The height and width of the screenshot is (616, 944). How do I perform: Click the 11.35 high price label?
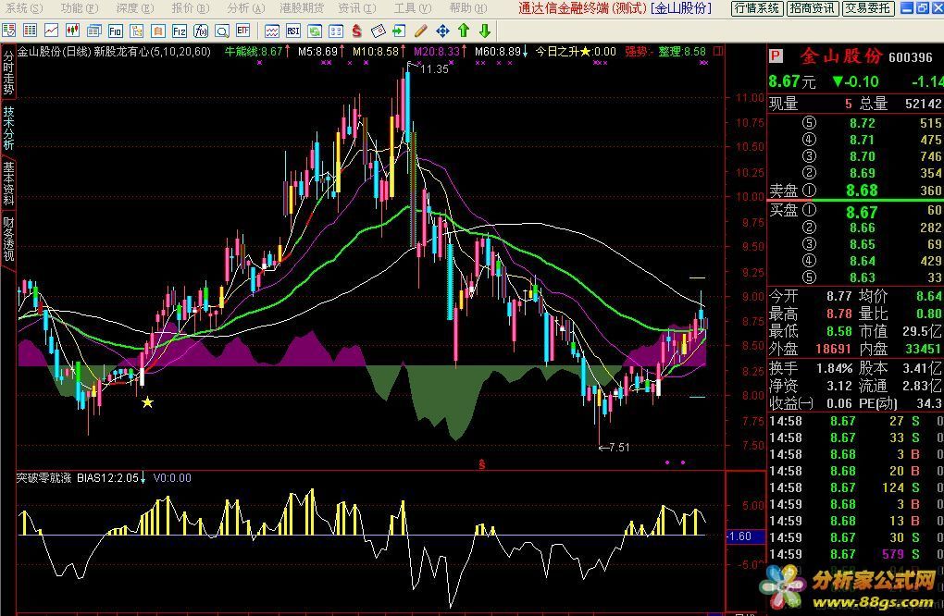[434, 69]
